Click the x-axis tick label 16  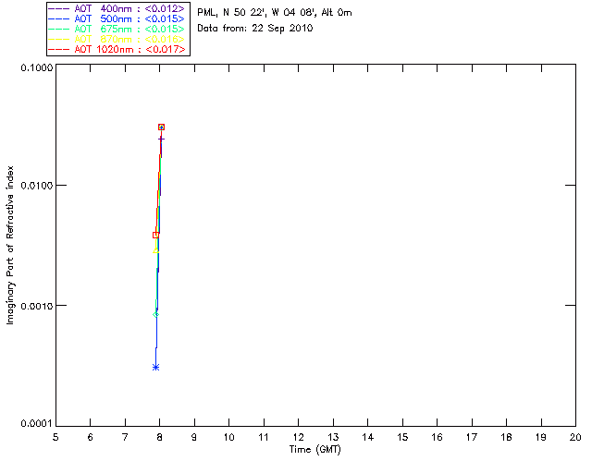pos(438,438)
